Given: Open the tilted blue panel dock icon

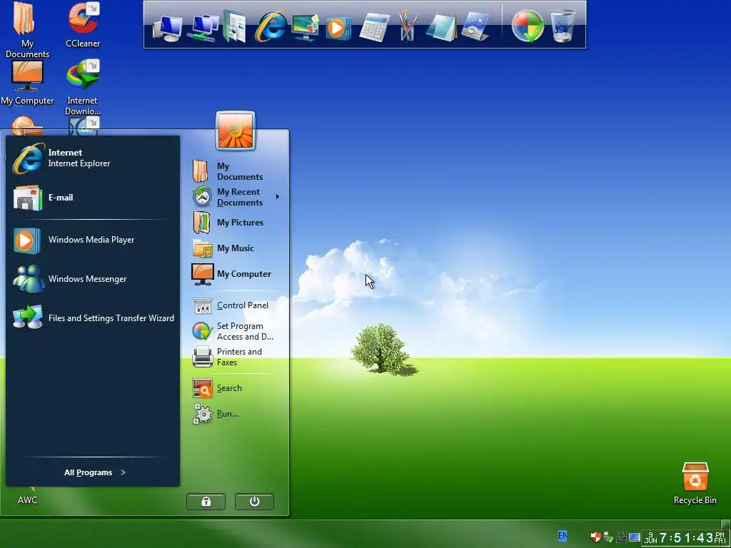Looking at the screenshot, I should coord(475,26).
